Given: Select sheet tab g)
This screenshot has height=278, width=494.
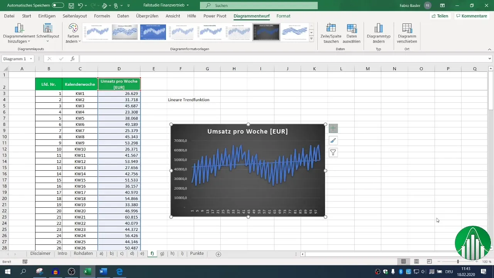Looking at the screenshot, I should click(162, 254).
